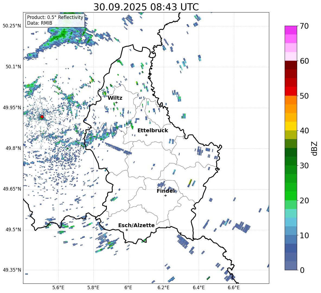Click the Ettelbruck location cross marker
Screen dimensions: 321x293
pos(146,135)
